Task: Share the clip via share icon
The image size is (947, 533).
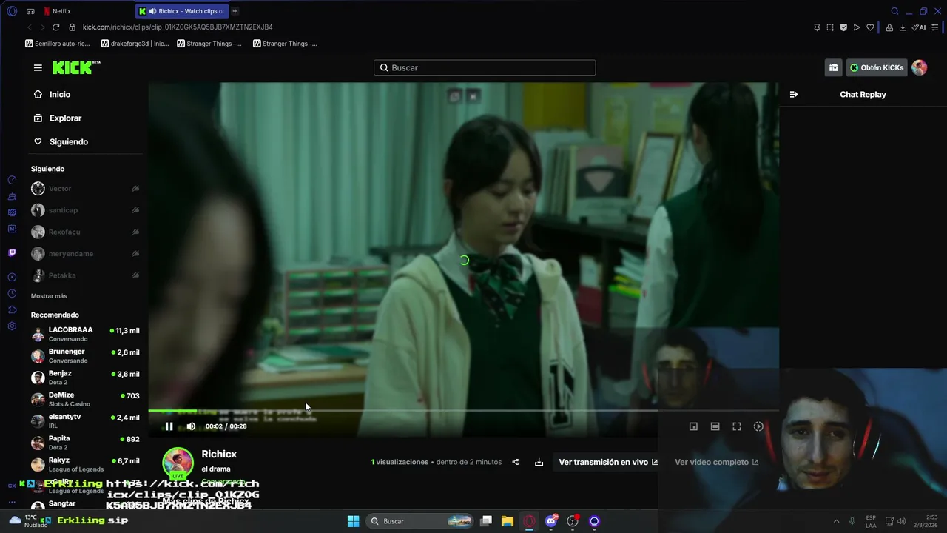Action: (x=516, y=462)
